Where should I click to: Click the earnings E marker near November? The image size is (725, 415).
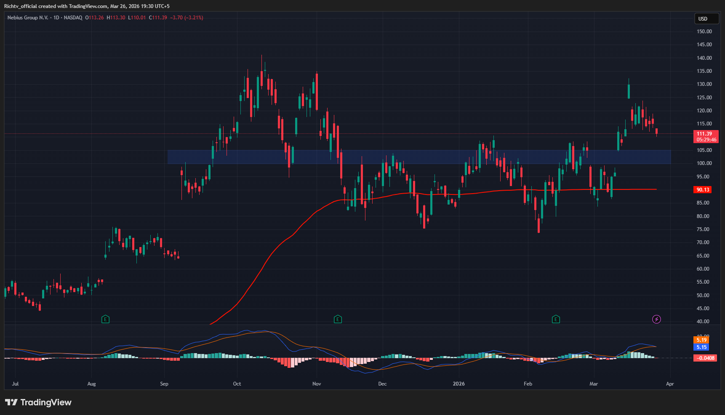(x=337, y=319)
